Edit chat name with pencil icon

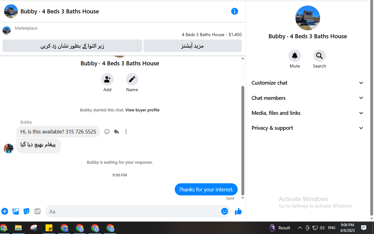coord(132,79)
